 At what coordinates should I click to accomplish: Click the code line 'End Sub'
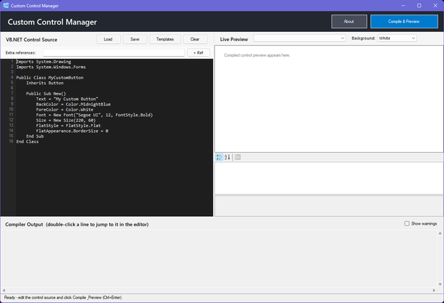(x=35, y=136)
